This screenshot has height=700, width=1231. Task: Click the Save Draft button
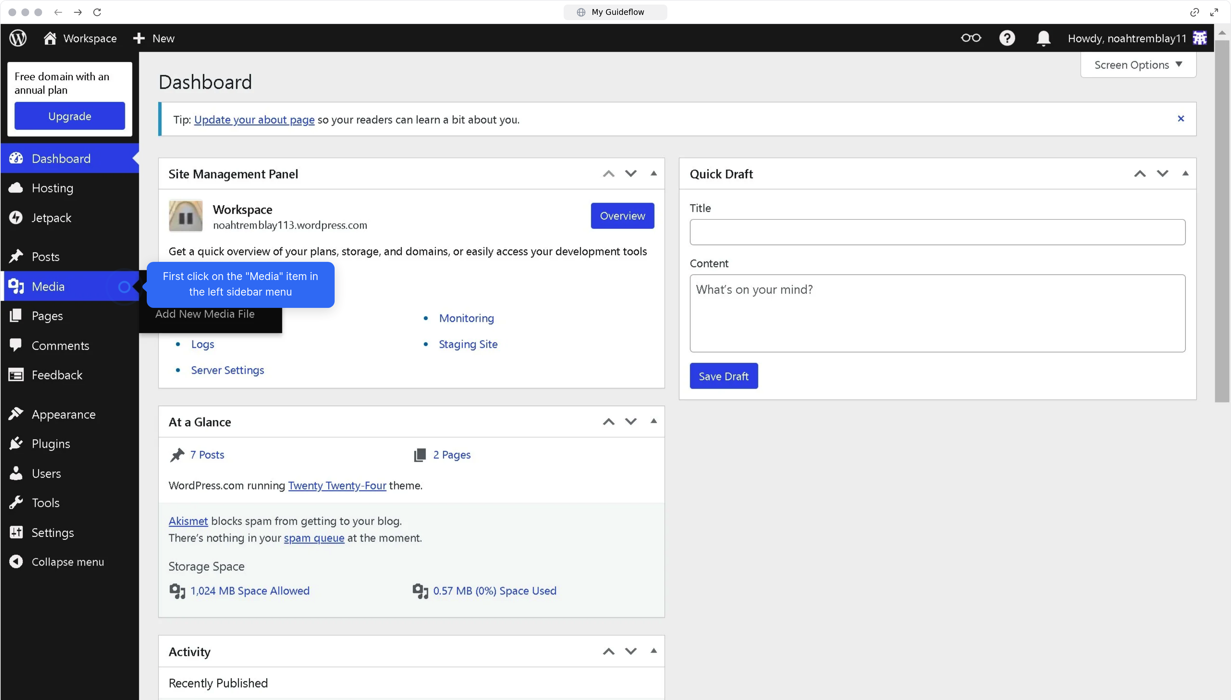pos(723,376)
